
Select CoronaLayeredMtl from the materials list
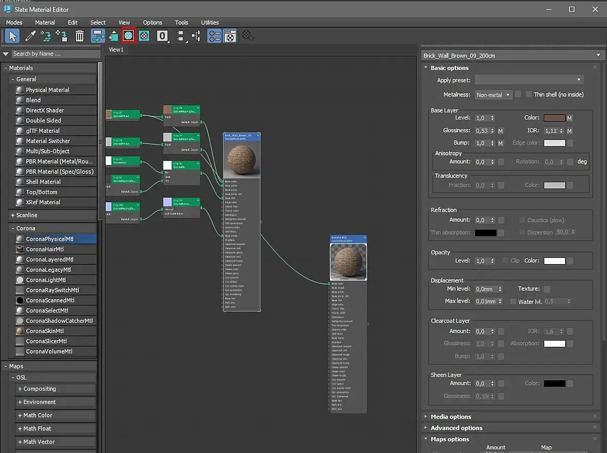[x=49, y=259]
